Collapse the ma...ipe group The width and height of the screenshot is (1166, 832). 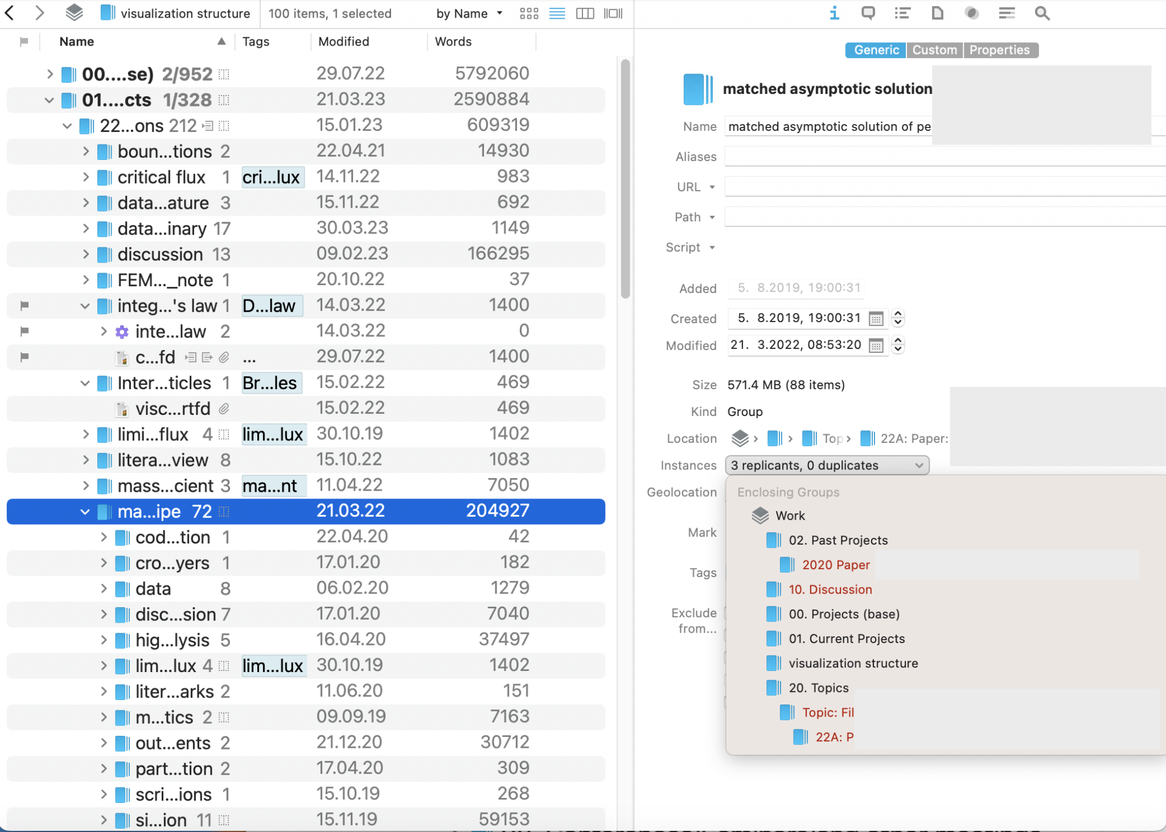tap(85, 512)
